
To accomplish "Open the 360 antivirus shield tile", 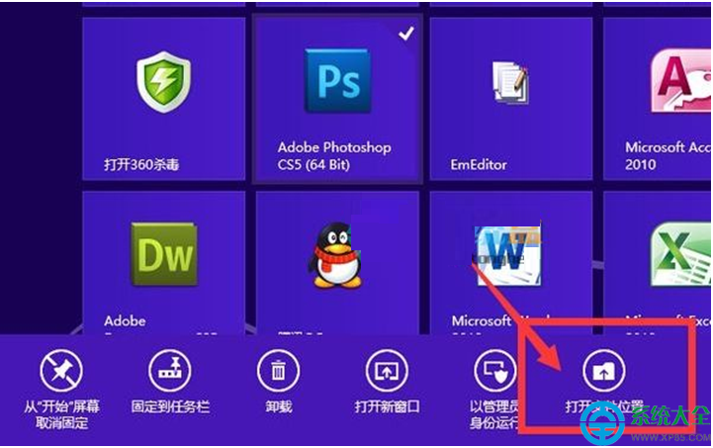I will click(x=164, y=99).
